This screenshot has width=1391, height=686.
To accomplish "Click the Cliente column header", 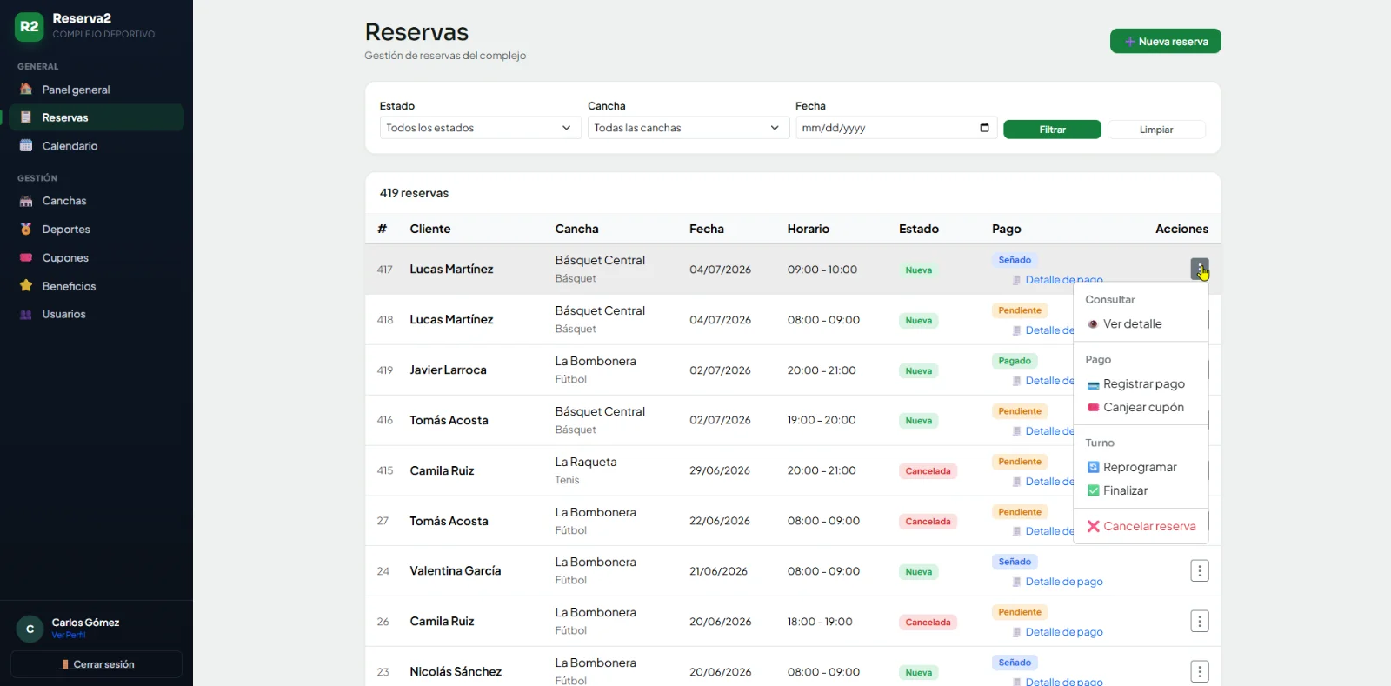I will tap(430, 229).
